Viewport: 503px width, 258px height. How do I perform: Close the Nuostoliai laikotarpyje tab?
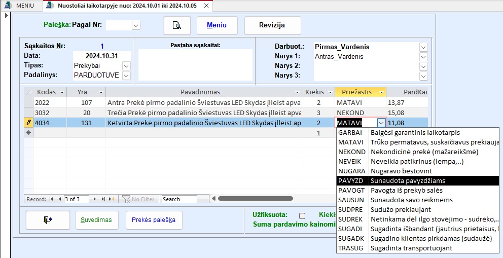click(206, 6)
